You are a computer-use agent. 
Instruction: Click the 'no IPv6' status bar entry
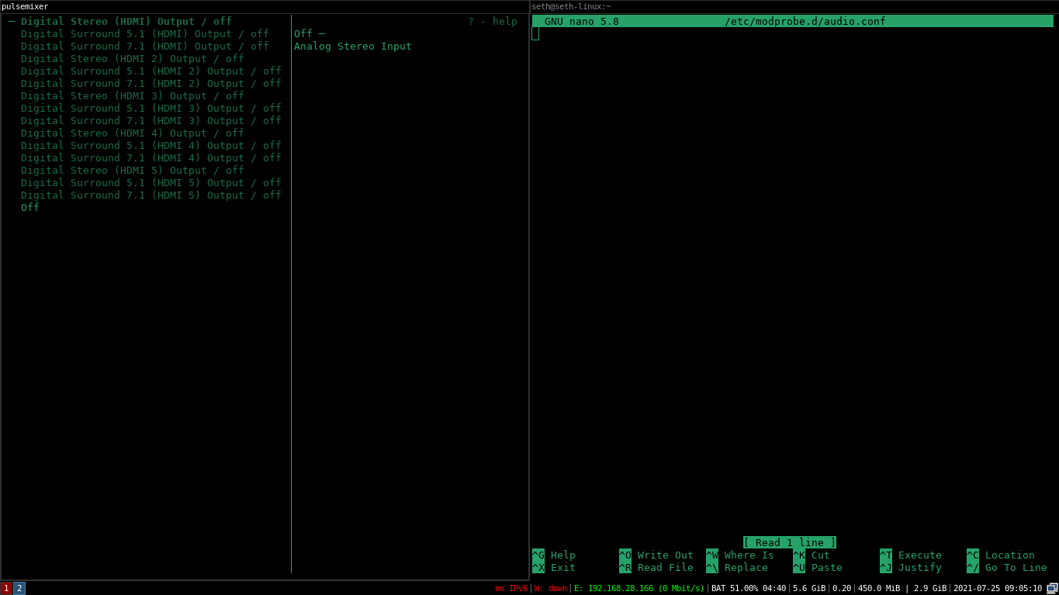(x=511, y=588)
